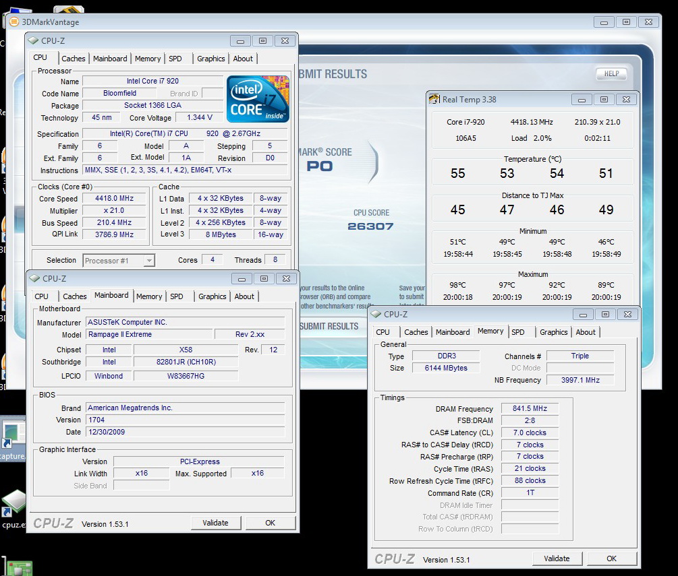Select SPD tab in Memory CPU-Z window
Image resolution: width=678 pixels, height=576 pixels.
[x=517, y=332]
